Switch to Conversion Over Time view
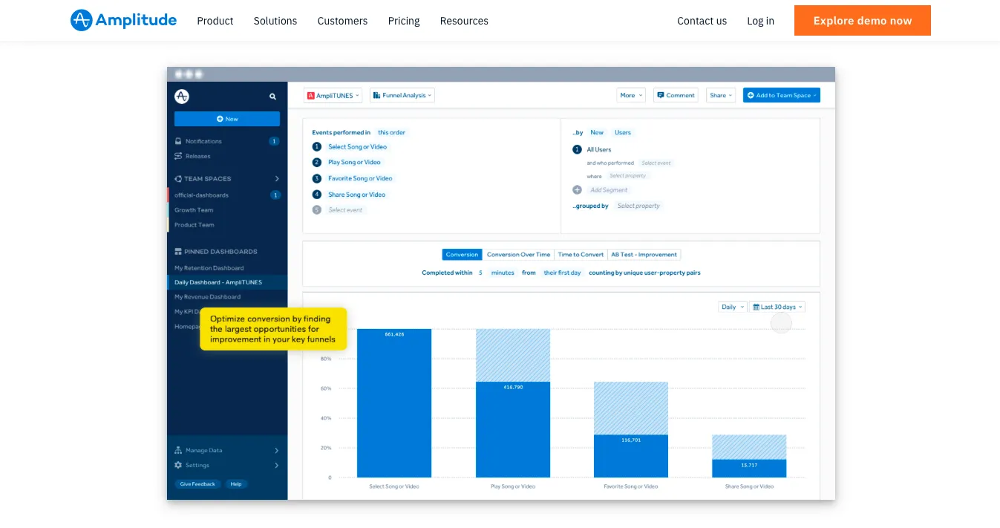 pos(518,255)
